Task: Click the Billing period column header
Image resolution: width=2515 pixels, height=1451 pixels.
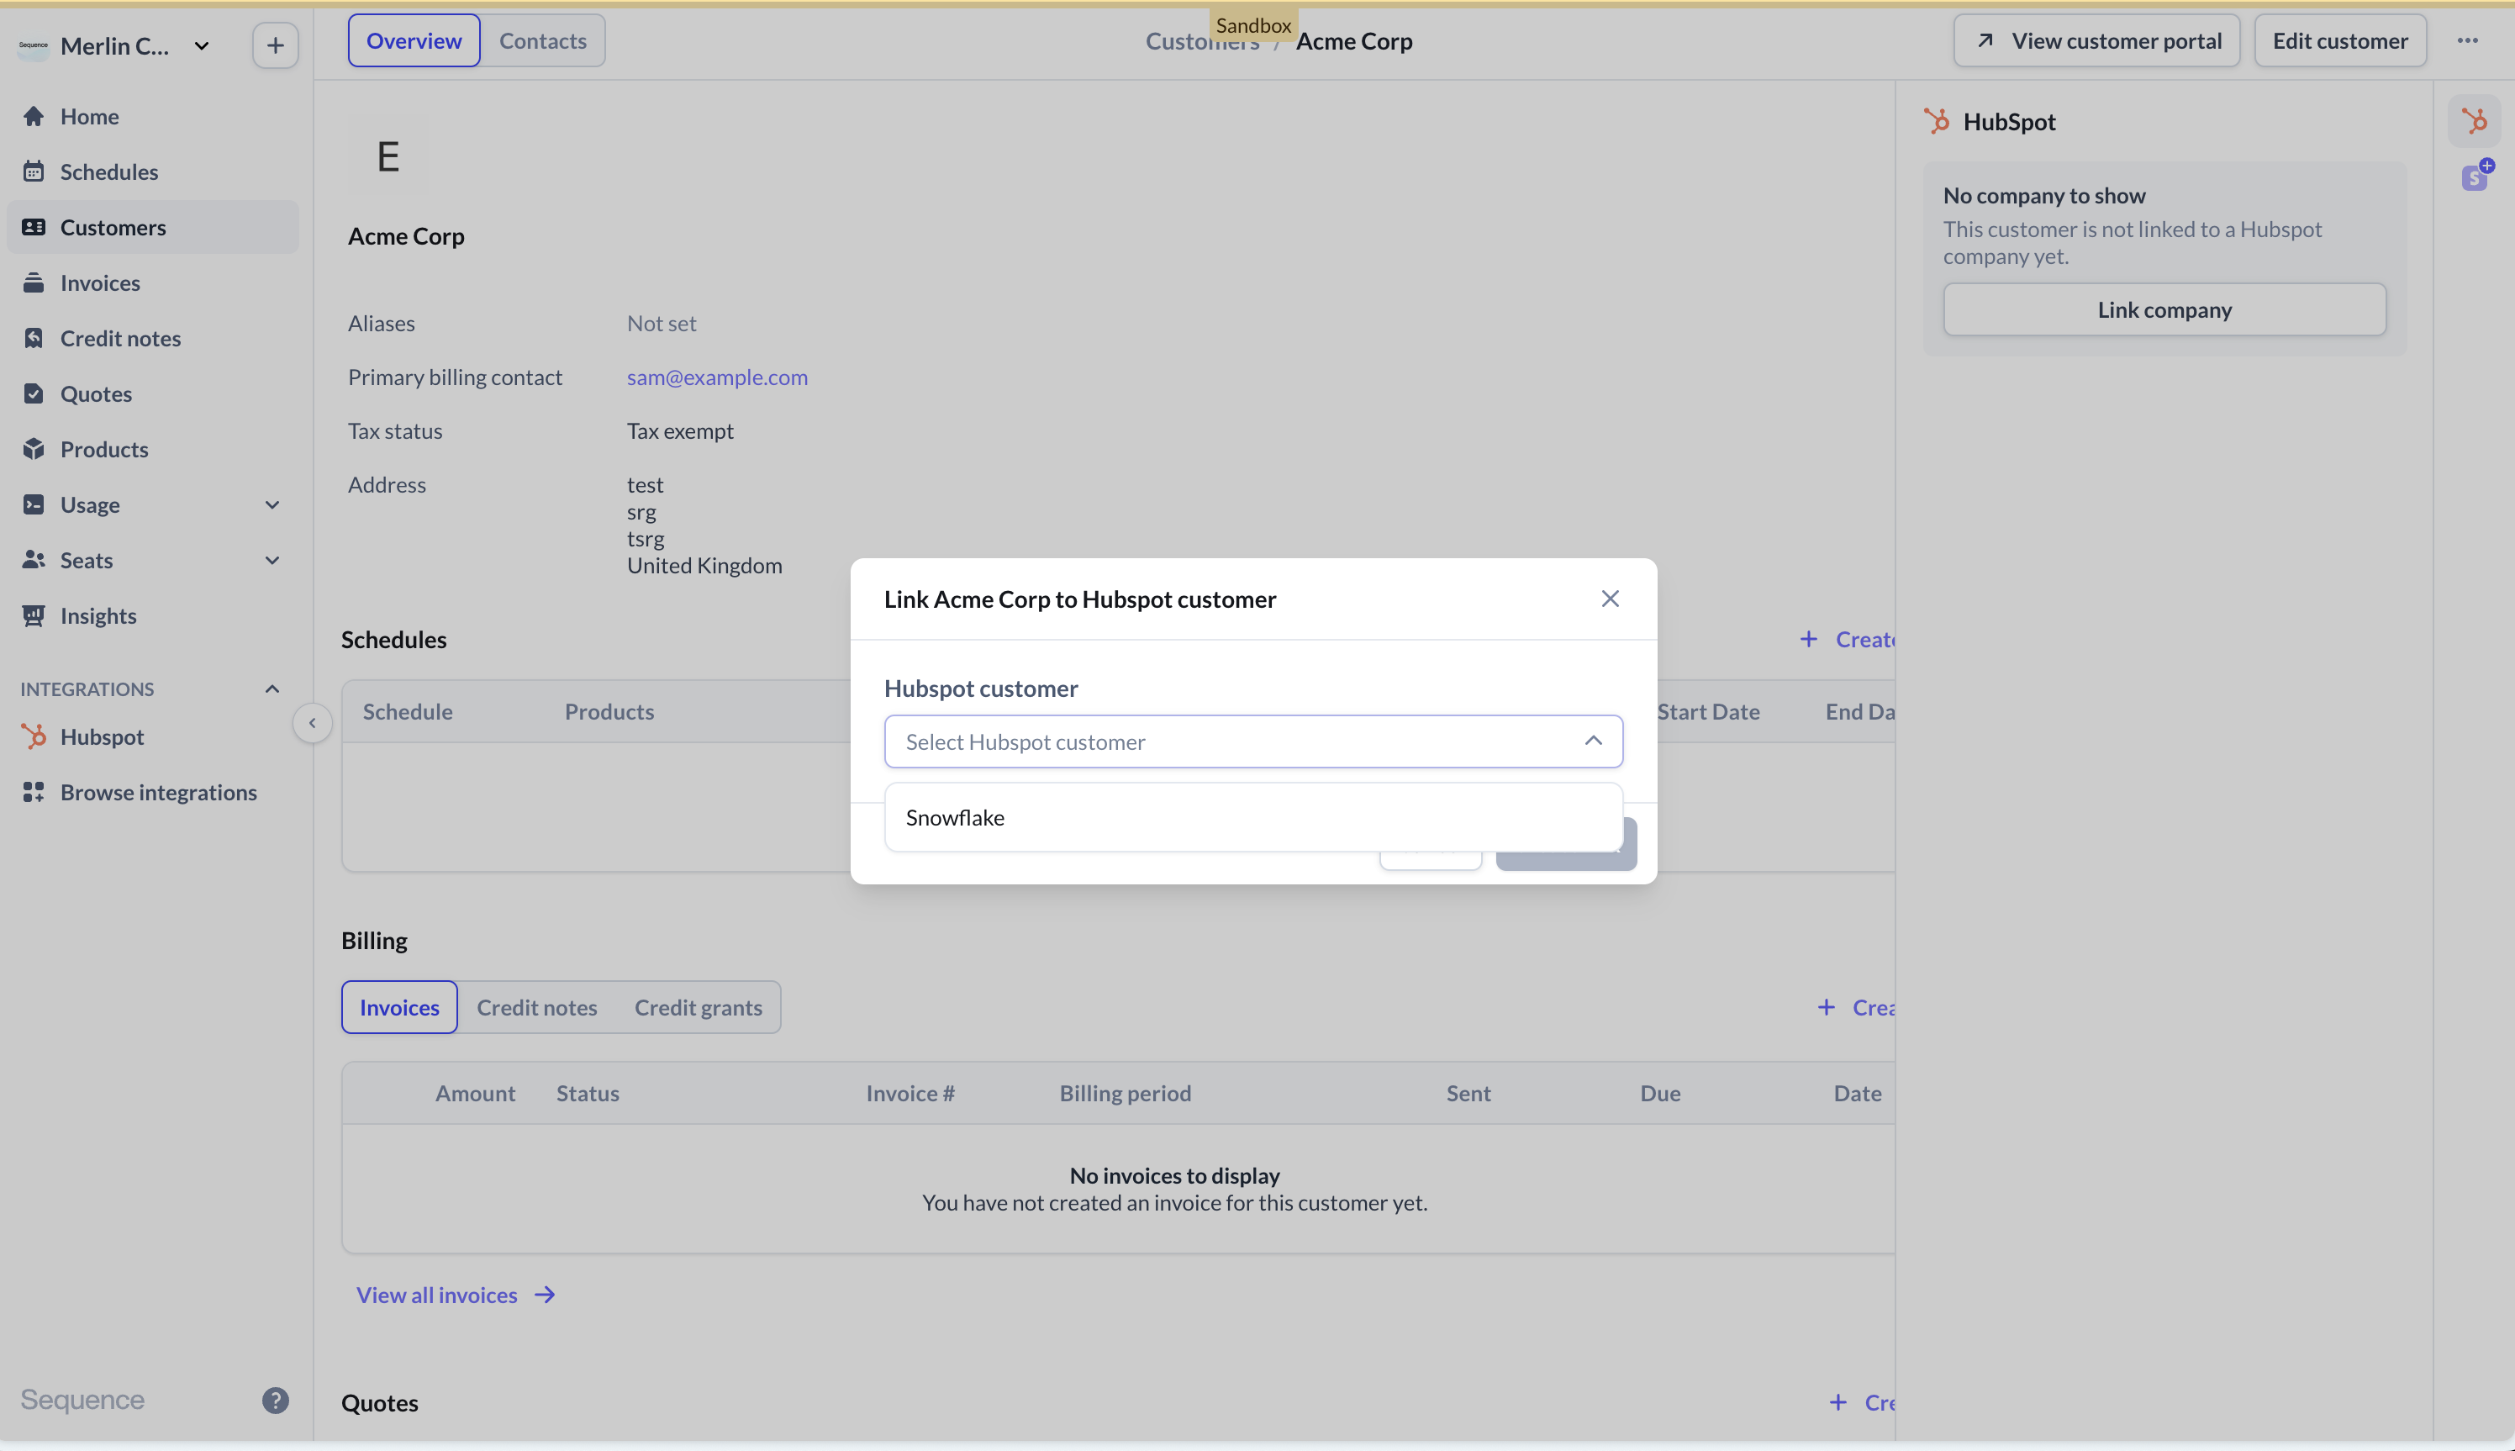Action: [x=1125, y=1093]
